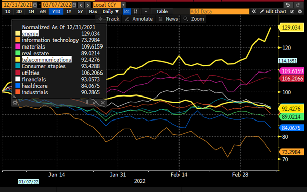Click the 84.0675 healthcare axis label
The width and height of the screenshot is (307, 192).
[291, 128]
